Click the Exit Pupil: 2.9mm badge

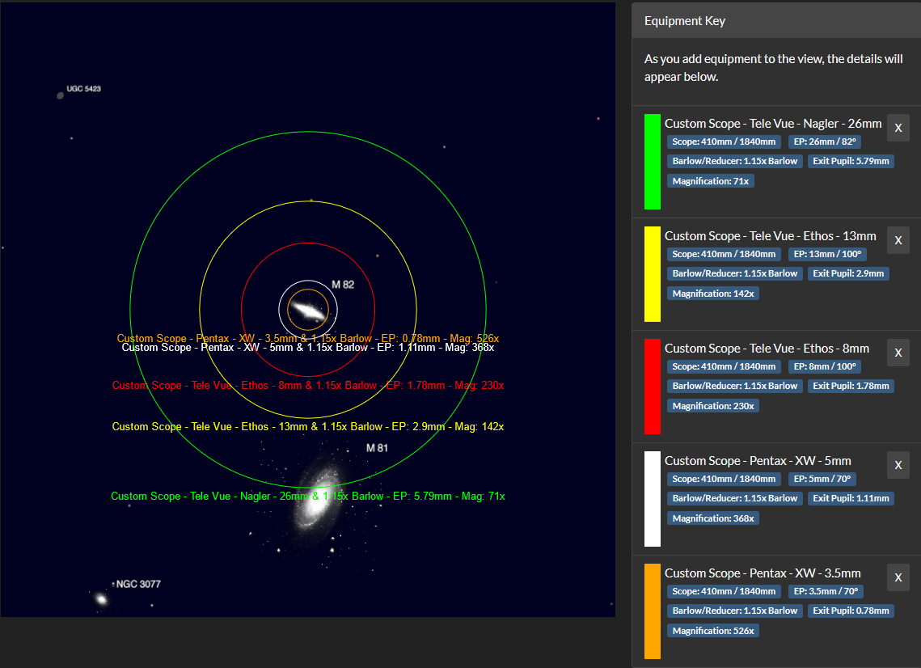click(848, 273)
